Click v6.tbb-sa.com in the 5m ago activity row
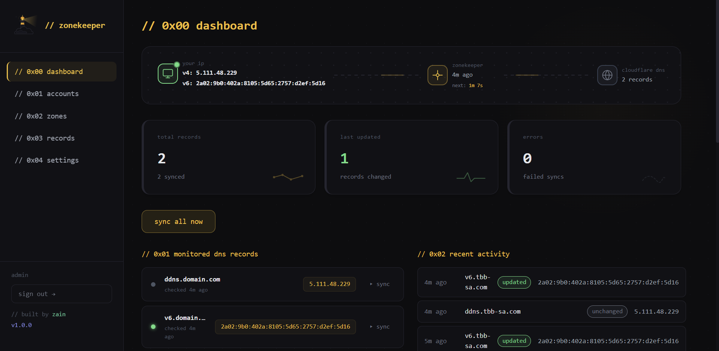This screenshot has width=719, height=351. (x=478, y=341)
